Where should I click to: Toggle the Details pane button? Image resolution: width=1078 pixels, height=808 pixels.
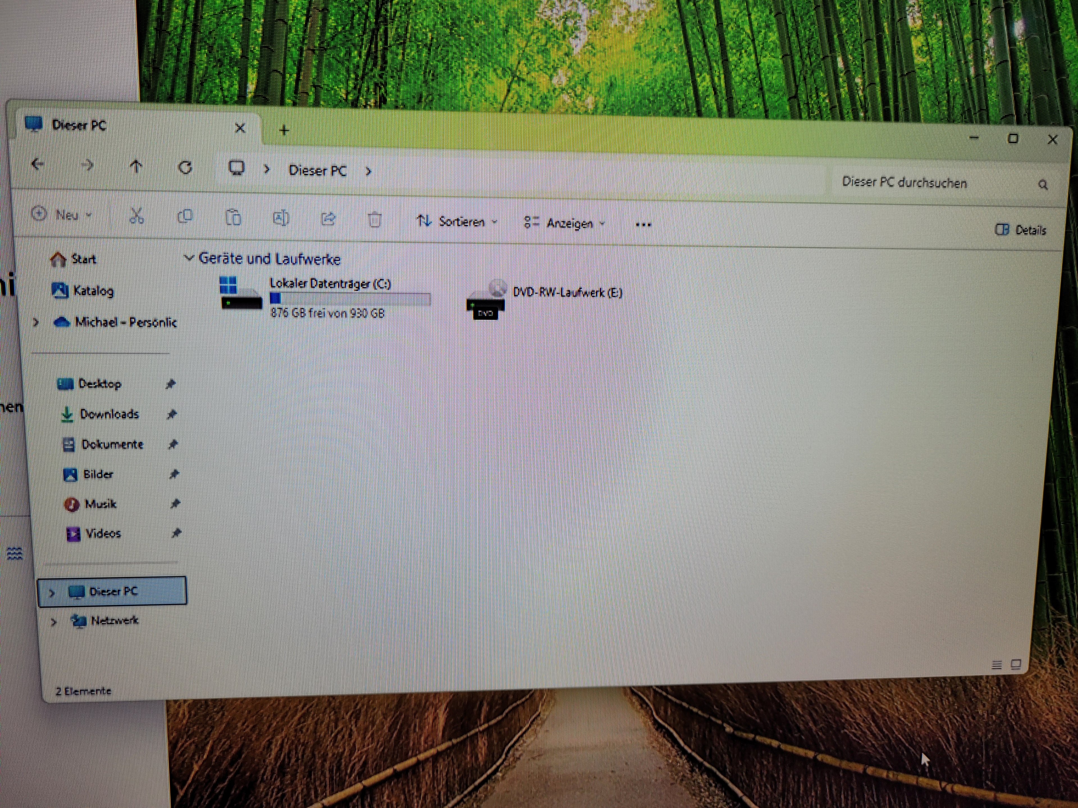[1020, 230]
